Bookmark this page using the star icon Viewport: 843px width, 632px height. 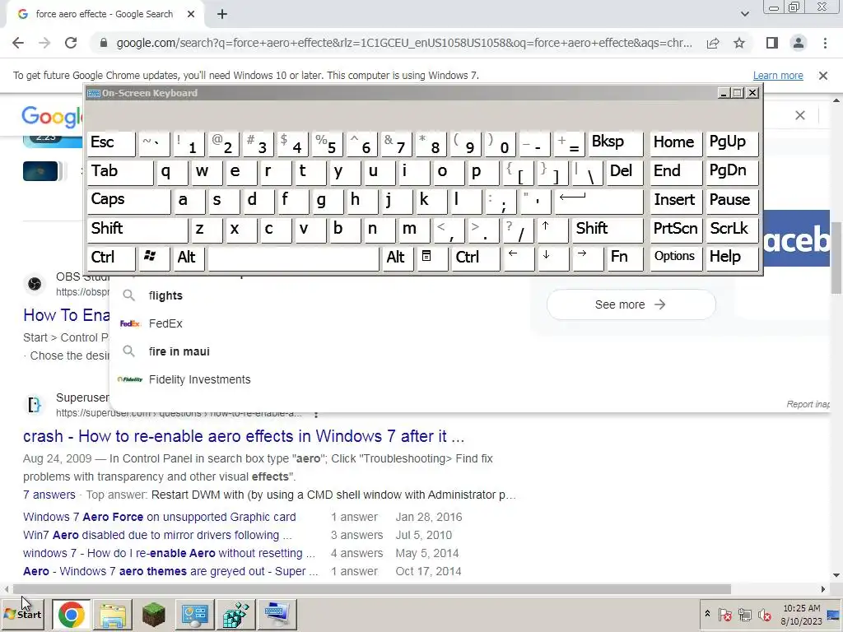739,43
